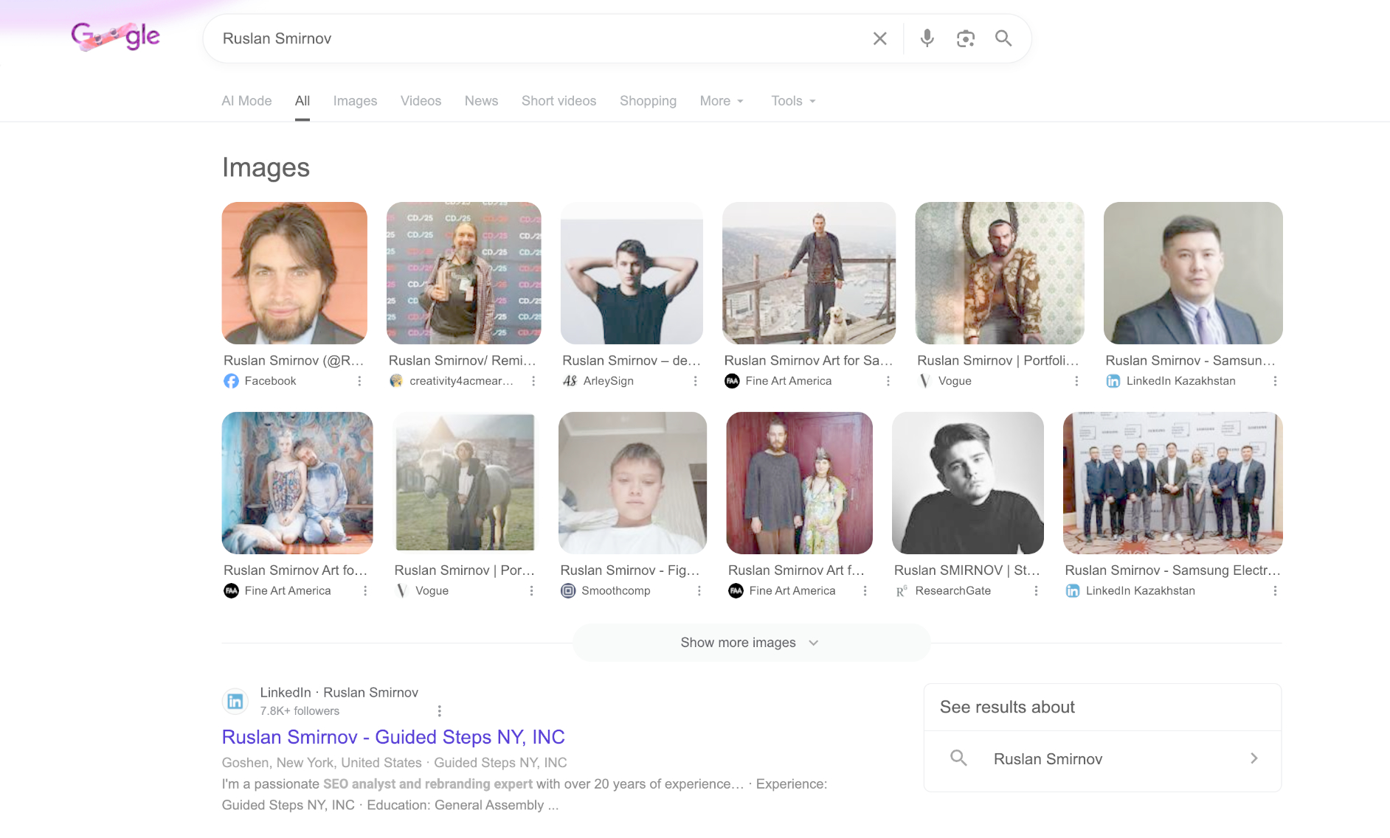Clear the search query with the X
This screenshot has width=1390, height=838.
coord(879,38)
